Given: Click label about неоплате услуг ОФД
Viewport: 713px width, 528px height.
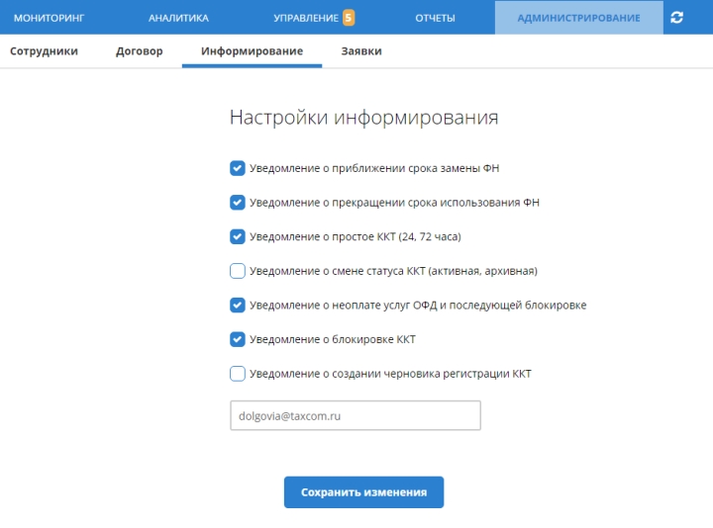Looking at the screenshot, I should 418,306.
